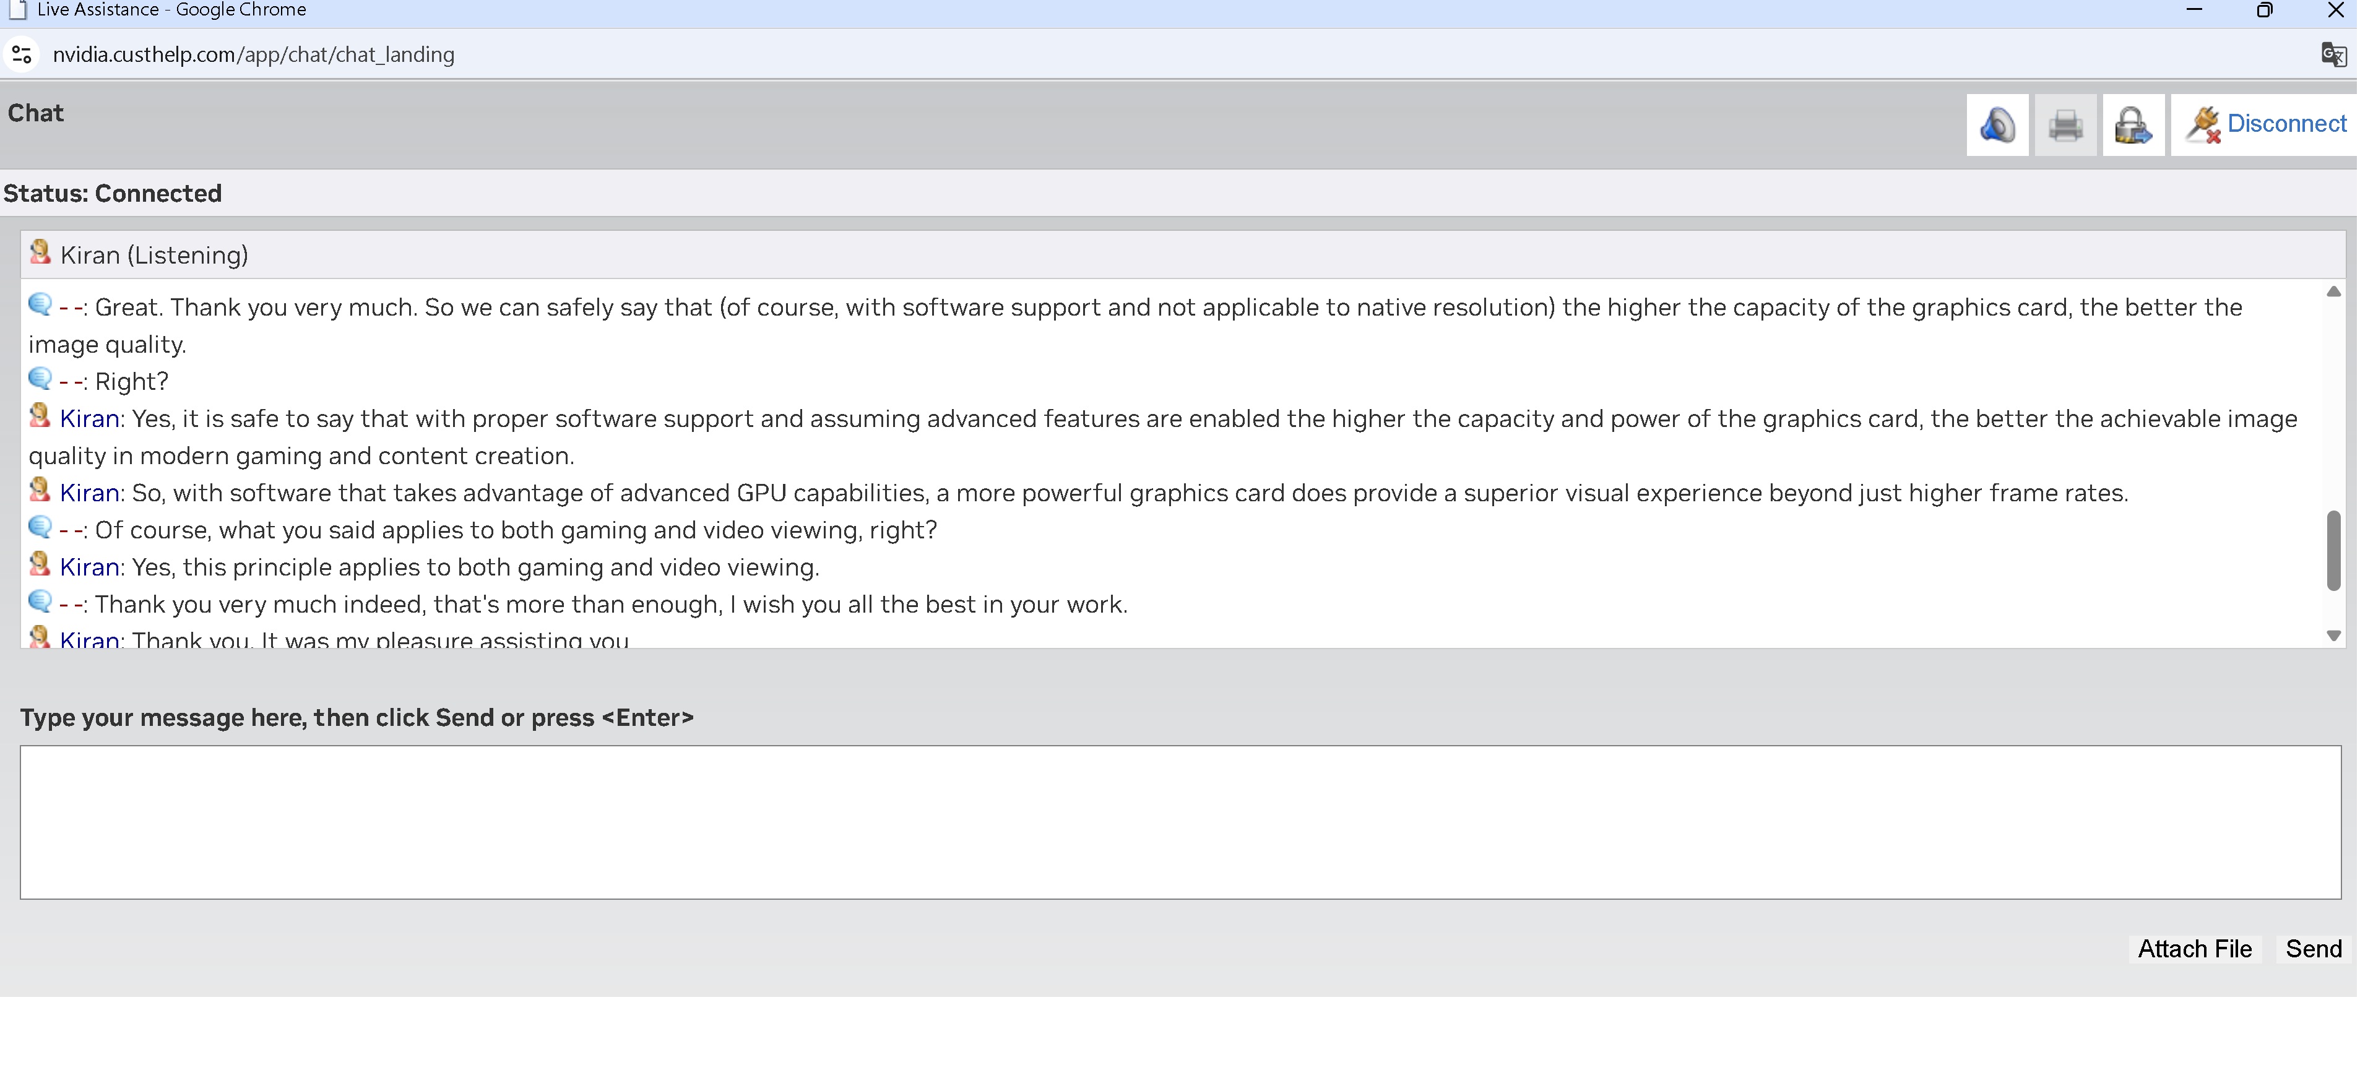Print the chat using the printer icon
This screenshot has height=1078, width=2360.
[2065, 124]
